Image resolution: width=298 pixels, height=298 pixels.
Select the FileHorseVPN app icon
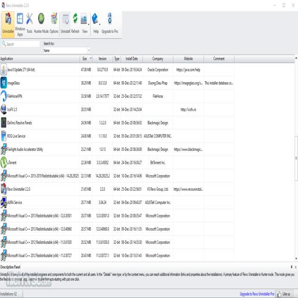[4, 96]
